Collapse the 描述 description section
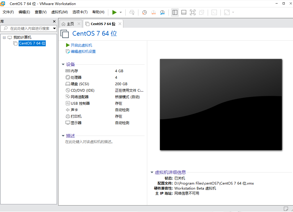Image resolution: width=293 pixels, height=212 pixels. [x=63, y=136]
